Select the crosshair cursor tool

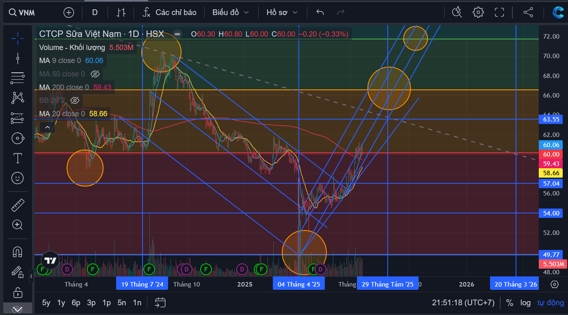click(17, 38)
